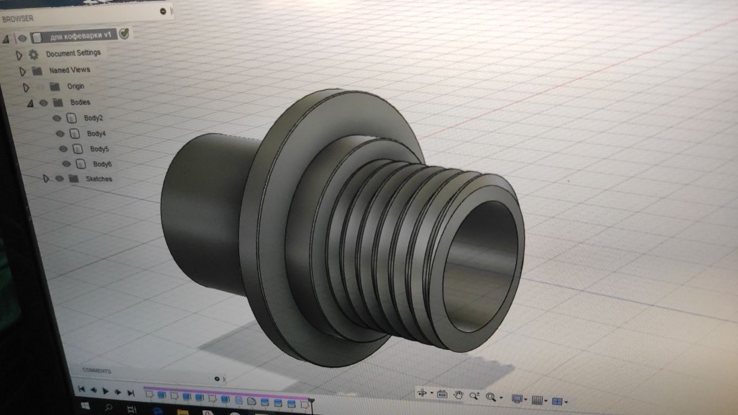The height and width of the screenshot is (415, 738).
Task: Open File Explorer from the taskbar
Action: [x=183, y=412]
